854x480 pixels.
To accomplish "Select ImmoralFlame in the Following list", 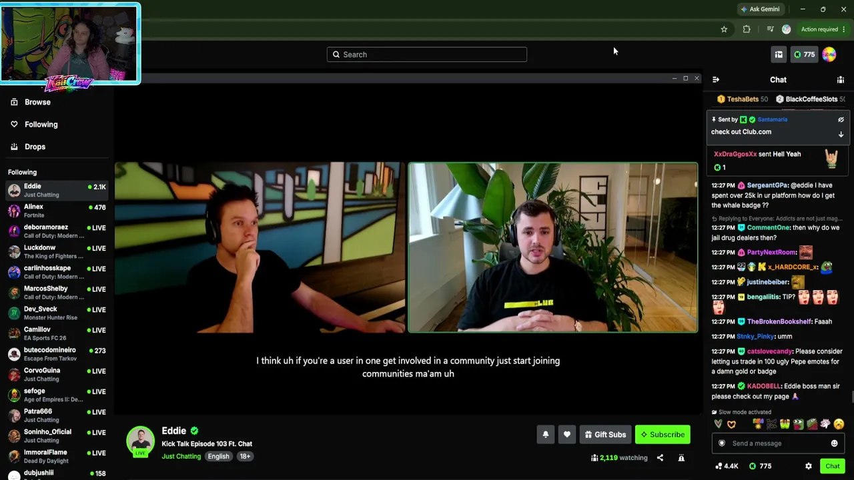I will coord(57,457).
